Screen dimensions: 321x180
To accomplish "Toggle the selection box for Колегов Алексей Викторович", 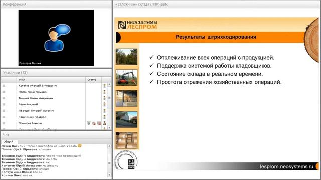I will [x=4, y=86].
